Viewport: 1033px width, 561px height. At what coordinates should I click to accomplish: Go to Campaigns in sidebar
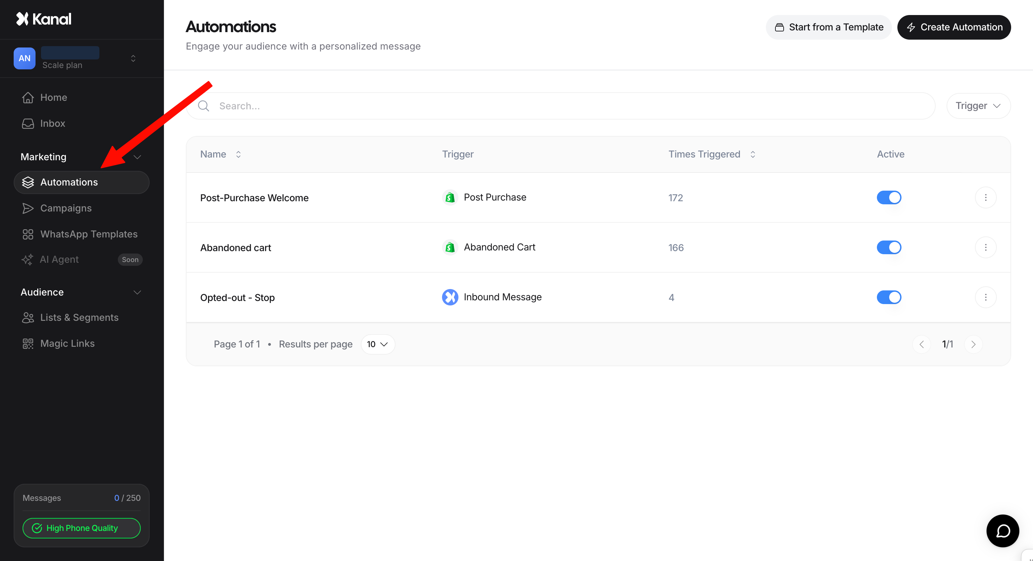(x=66, y=208)
